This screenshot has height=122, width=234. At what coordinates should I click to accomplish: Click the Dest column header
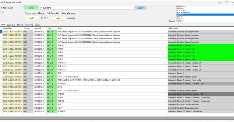[x=51, y=28]
